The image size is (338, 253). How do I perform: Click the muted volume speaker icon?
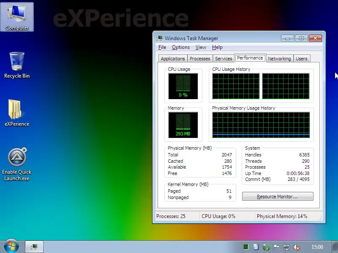tap(297, 247)
